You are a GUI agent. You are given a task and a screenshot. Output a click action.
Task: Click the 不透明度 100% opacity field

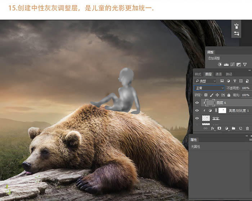pyautogui.click(x=246, y=88)
